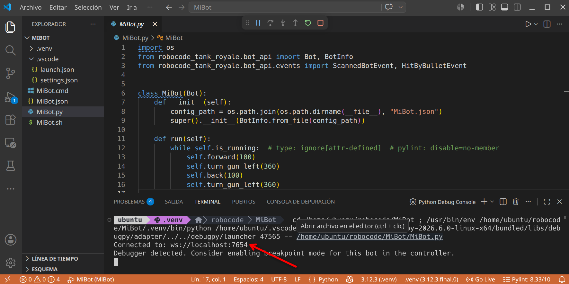Collapse the .vscode folder
The width and height of the screenshot is (569, 284).
point(63,59)
